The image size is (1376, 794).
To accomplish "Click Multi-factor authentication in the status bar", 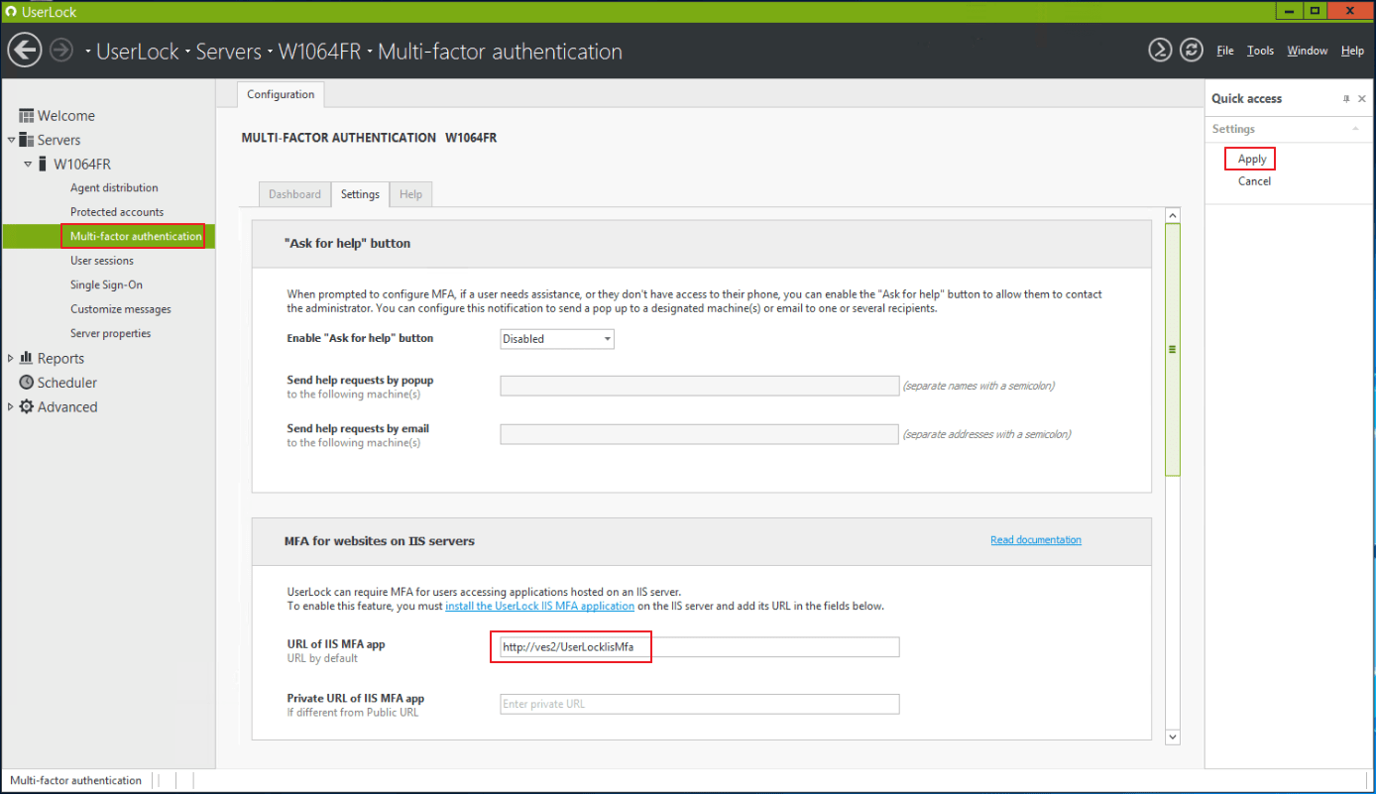I will tap(76, 780).
